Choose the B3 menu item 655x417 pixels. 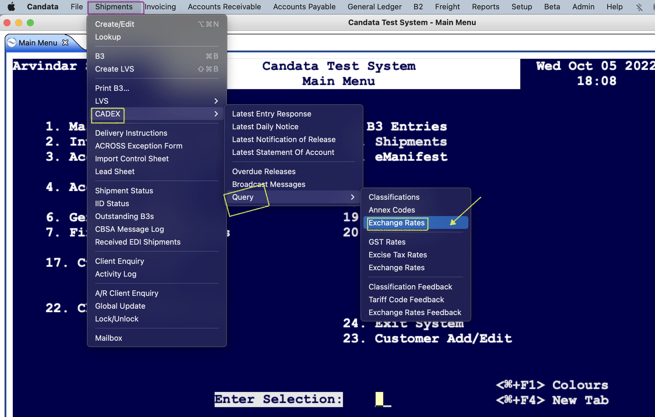point(157,56)
